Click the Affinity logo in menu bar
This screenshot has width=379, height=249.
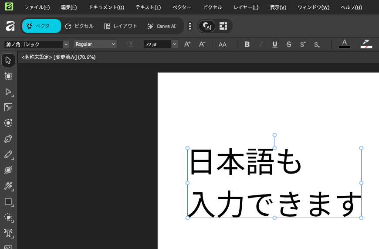[x=9, y=6]
